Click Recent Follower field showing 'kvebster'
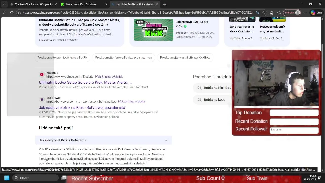This screenshot has height=183, width=325. point(294,130)
